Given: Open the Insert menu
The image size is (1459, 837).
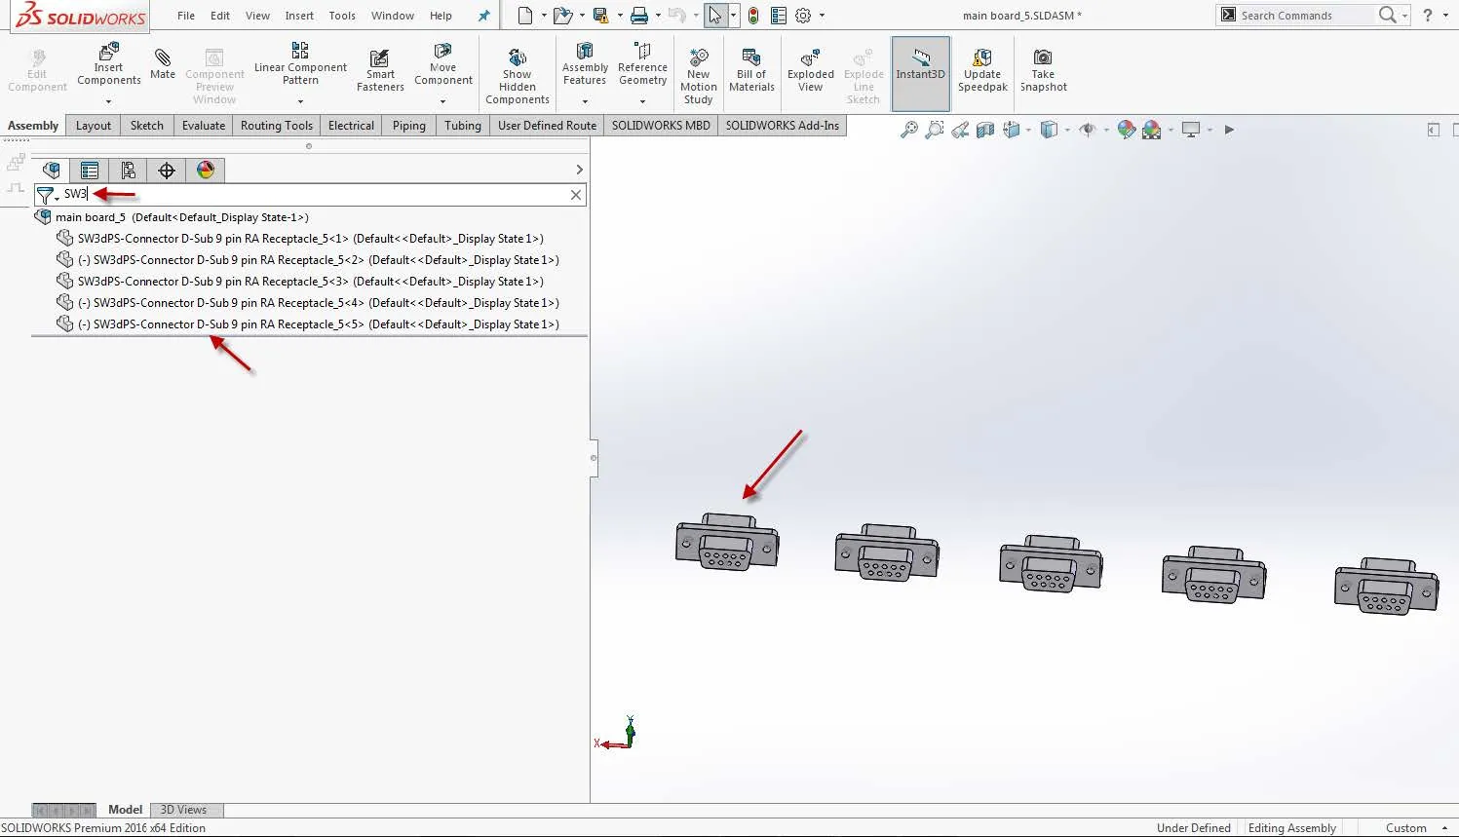Looking at the screenshot, I should click(299, 16).
